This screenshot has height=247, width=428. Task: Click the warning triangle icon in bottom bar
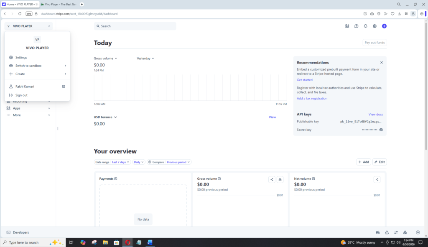click(x=387, y=232)
